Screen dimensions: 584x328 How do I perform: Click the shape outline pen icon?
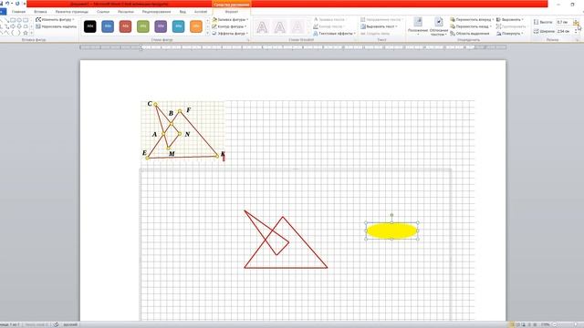click(x=214, y=26)
